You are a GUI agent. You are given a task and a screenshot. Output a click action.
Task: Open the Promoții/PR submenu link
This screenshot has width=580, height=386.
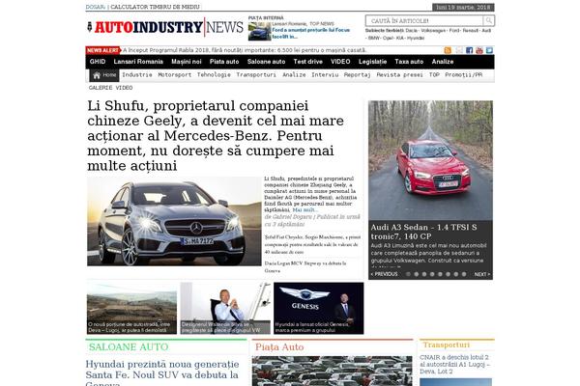point(463,75)
